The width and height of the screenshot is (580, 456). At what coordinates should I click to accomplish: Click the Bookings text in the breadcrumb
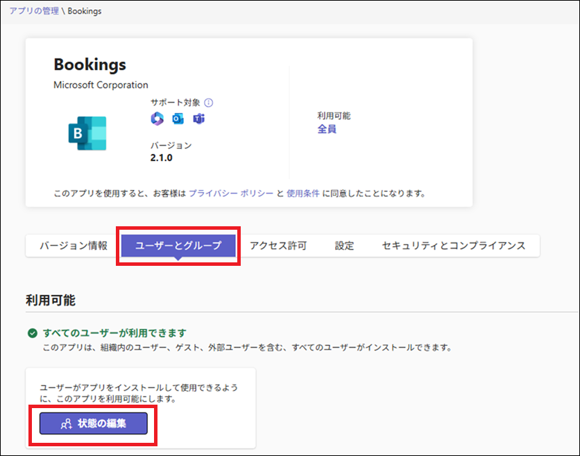[x=85, y=11]
